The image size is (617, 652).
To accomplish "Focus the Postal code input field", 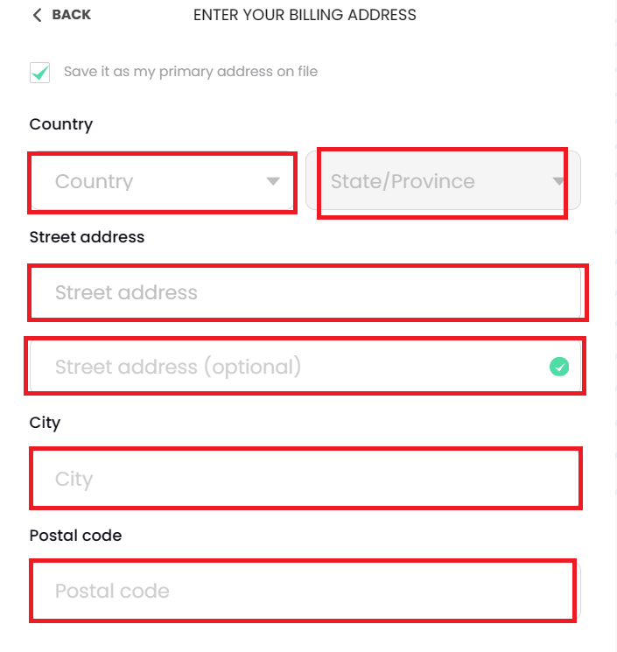I will tap(303, 591).
